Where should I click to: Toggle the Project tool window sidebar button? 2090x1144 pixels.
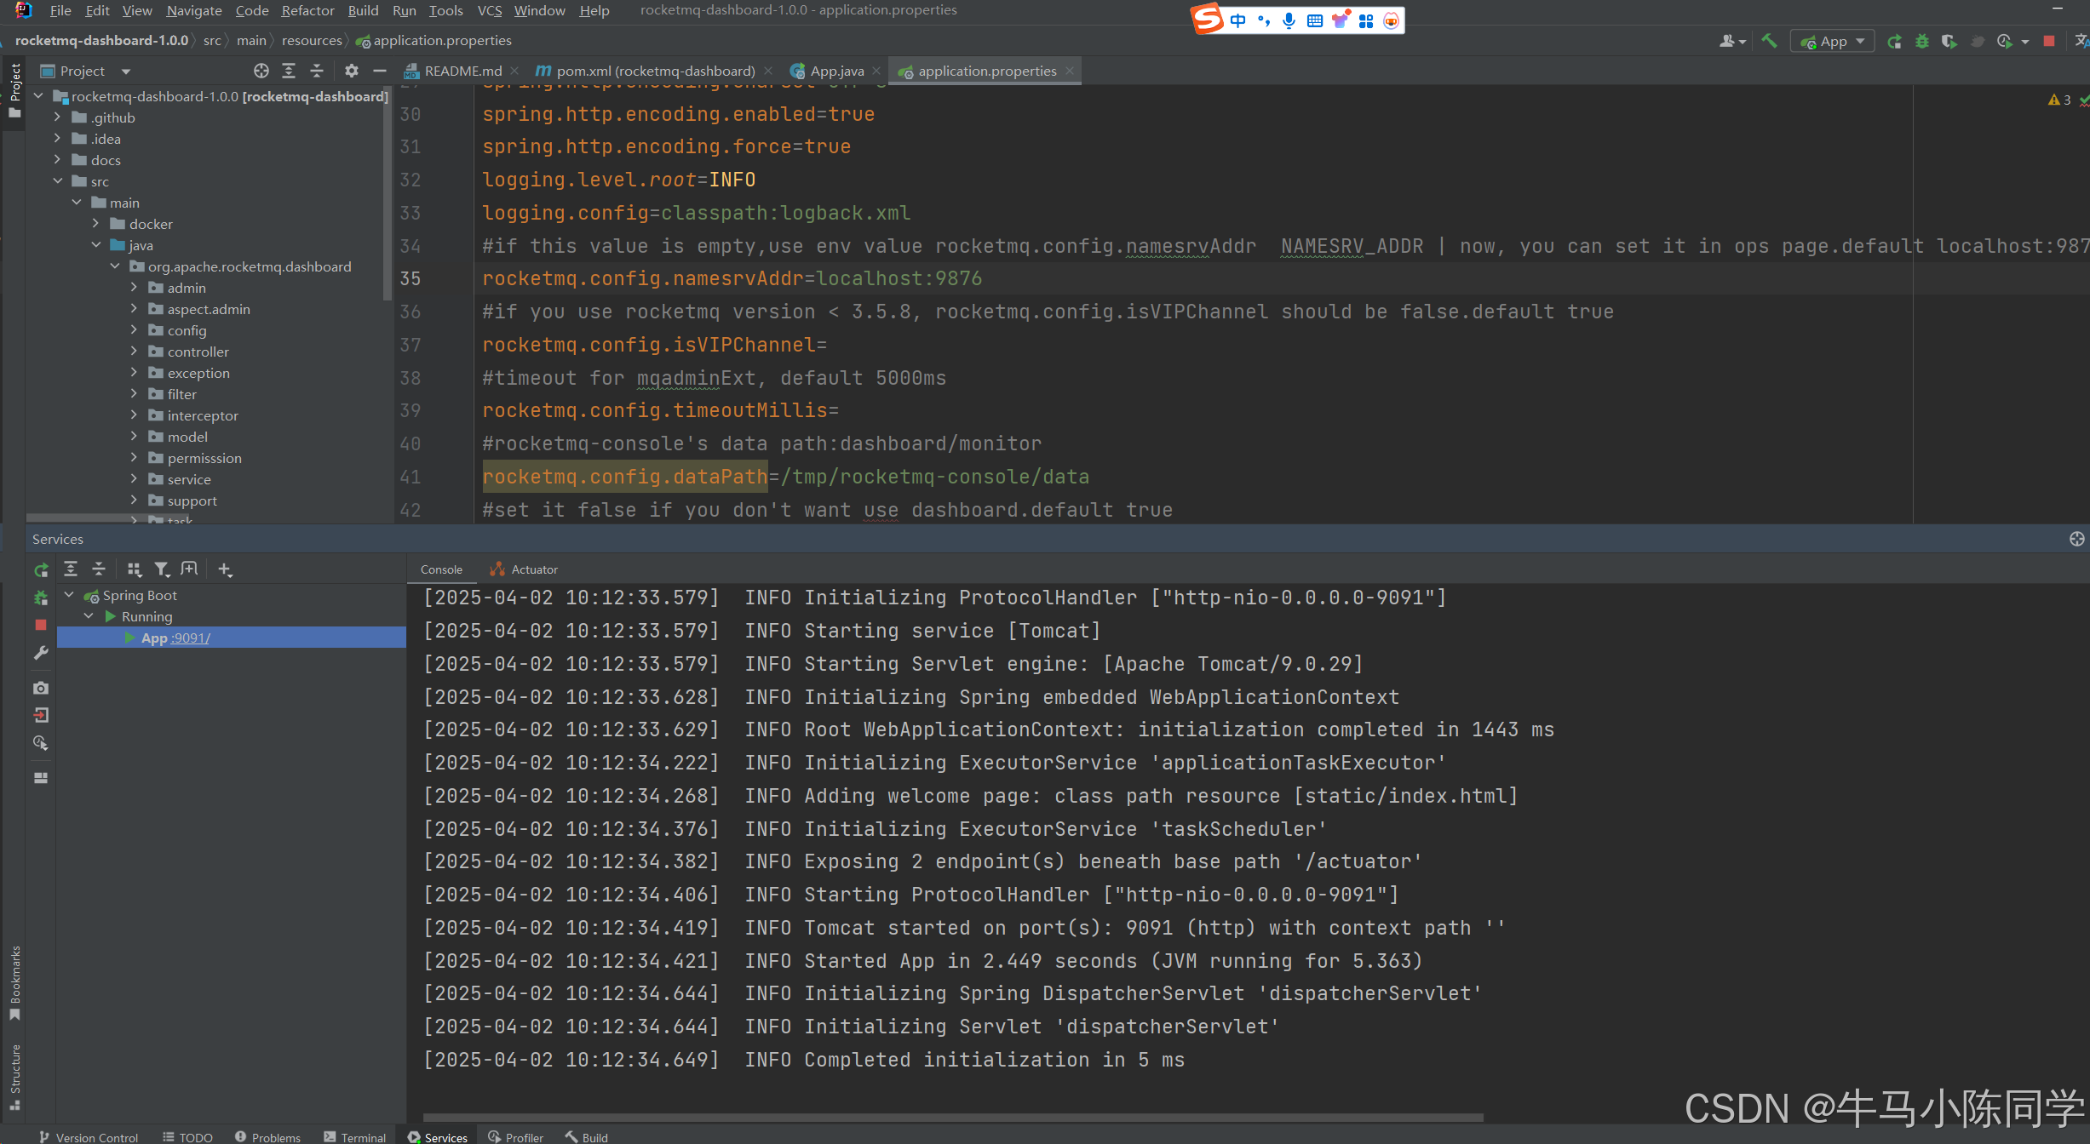[14, 89]
